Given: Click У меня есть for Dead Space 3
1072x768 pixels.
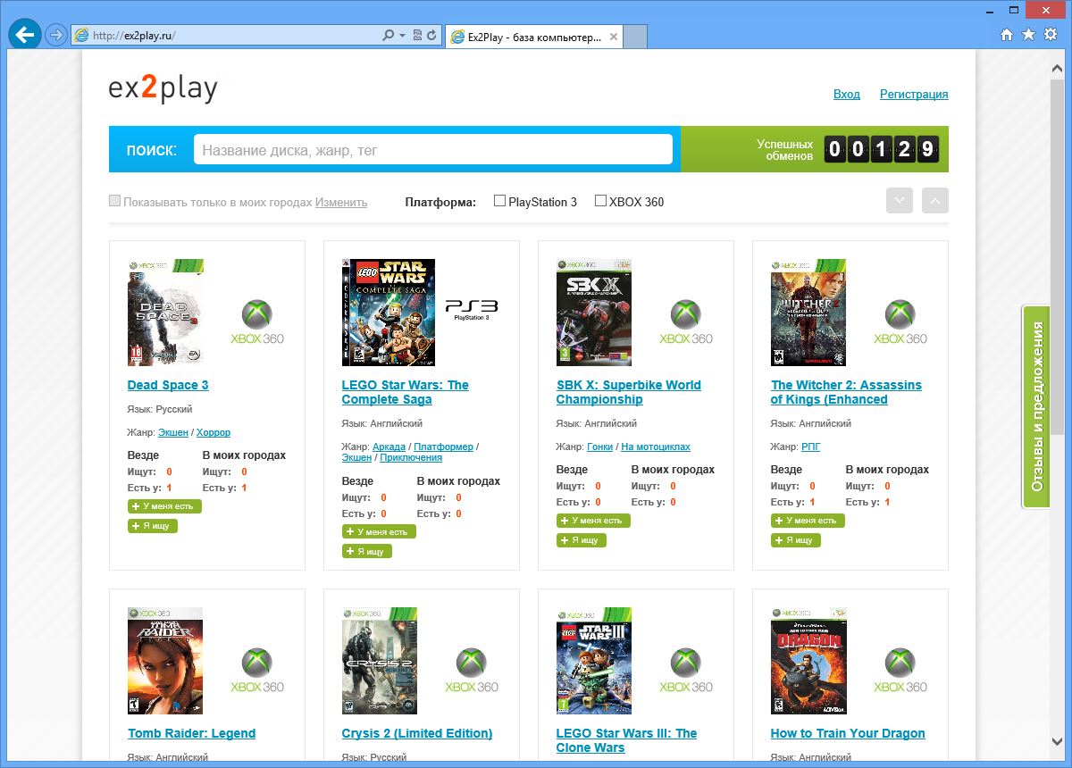Looking at the screenshot, I should pyautogui.click(x=164, y=506).
